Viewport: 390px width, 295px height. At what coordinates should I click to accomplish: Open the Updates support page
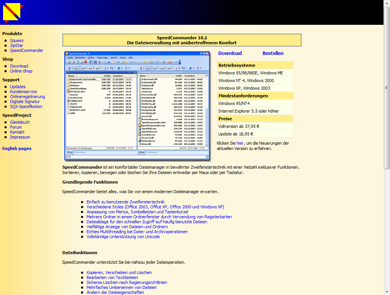pyautogui.click(x=18, y=87)
